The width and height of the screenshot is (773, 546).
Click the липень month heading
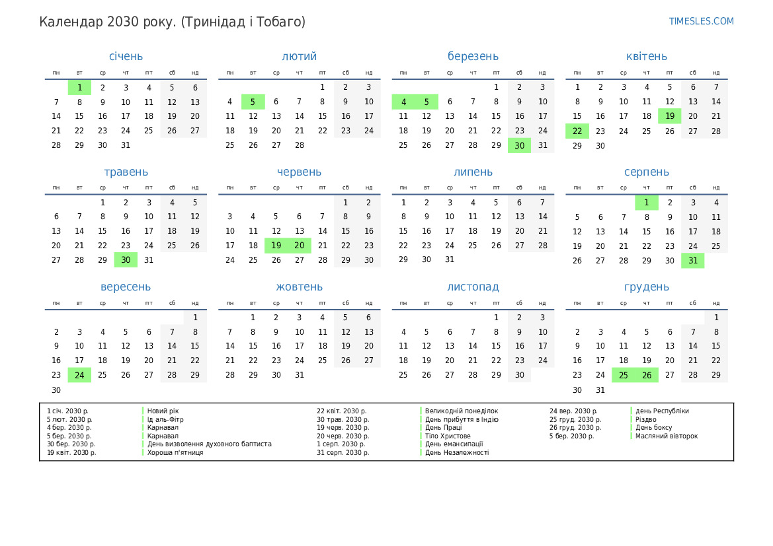(x=473, y=172)
